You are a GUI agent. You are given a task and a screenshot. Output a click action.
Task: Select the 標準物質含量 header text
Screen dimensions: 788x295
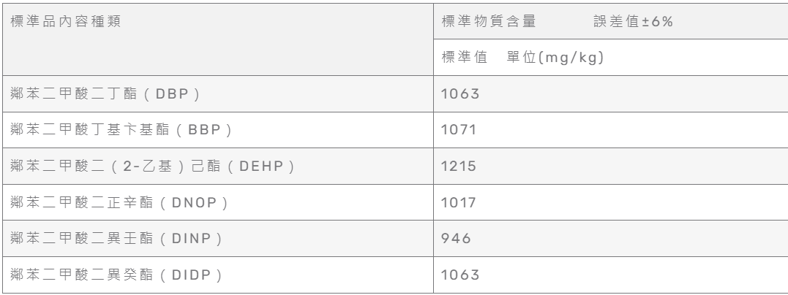tap(489, 22)
